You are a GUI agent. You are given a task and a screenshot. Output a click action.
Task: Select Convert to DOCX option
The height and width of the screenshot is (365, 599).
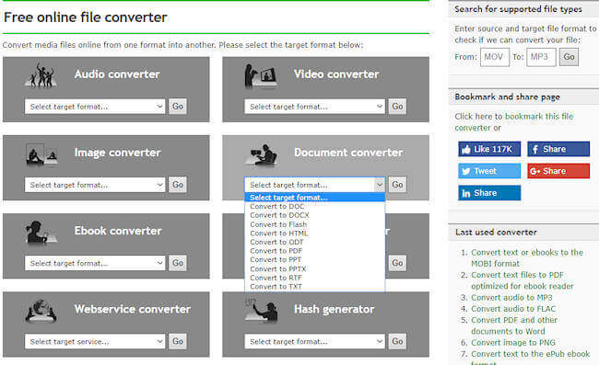point(314,215)
